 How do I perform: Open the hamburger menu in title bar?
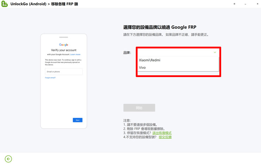pos(234,4)
